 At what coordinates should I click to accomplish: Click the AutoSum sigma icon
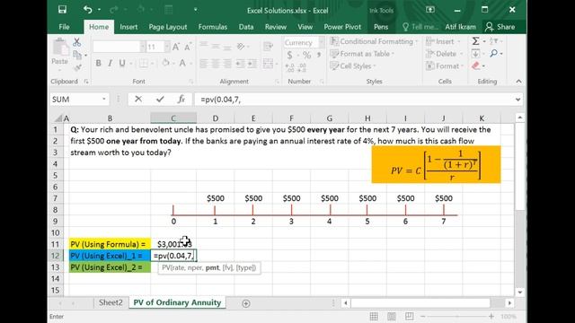(x=475, y=41)
